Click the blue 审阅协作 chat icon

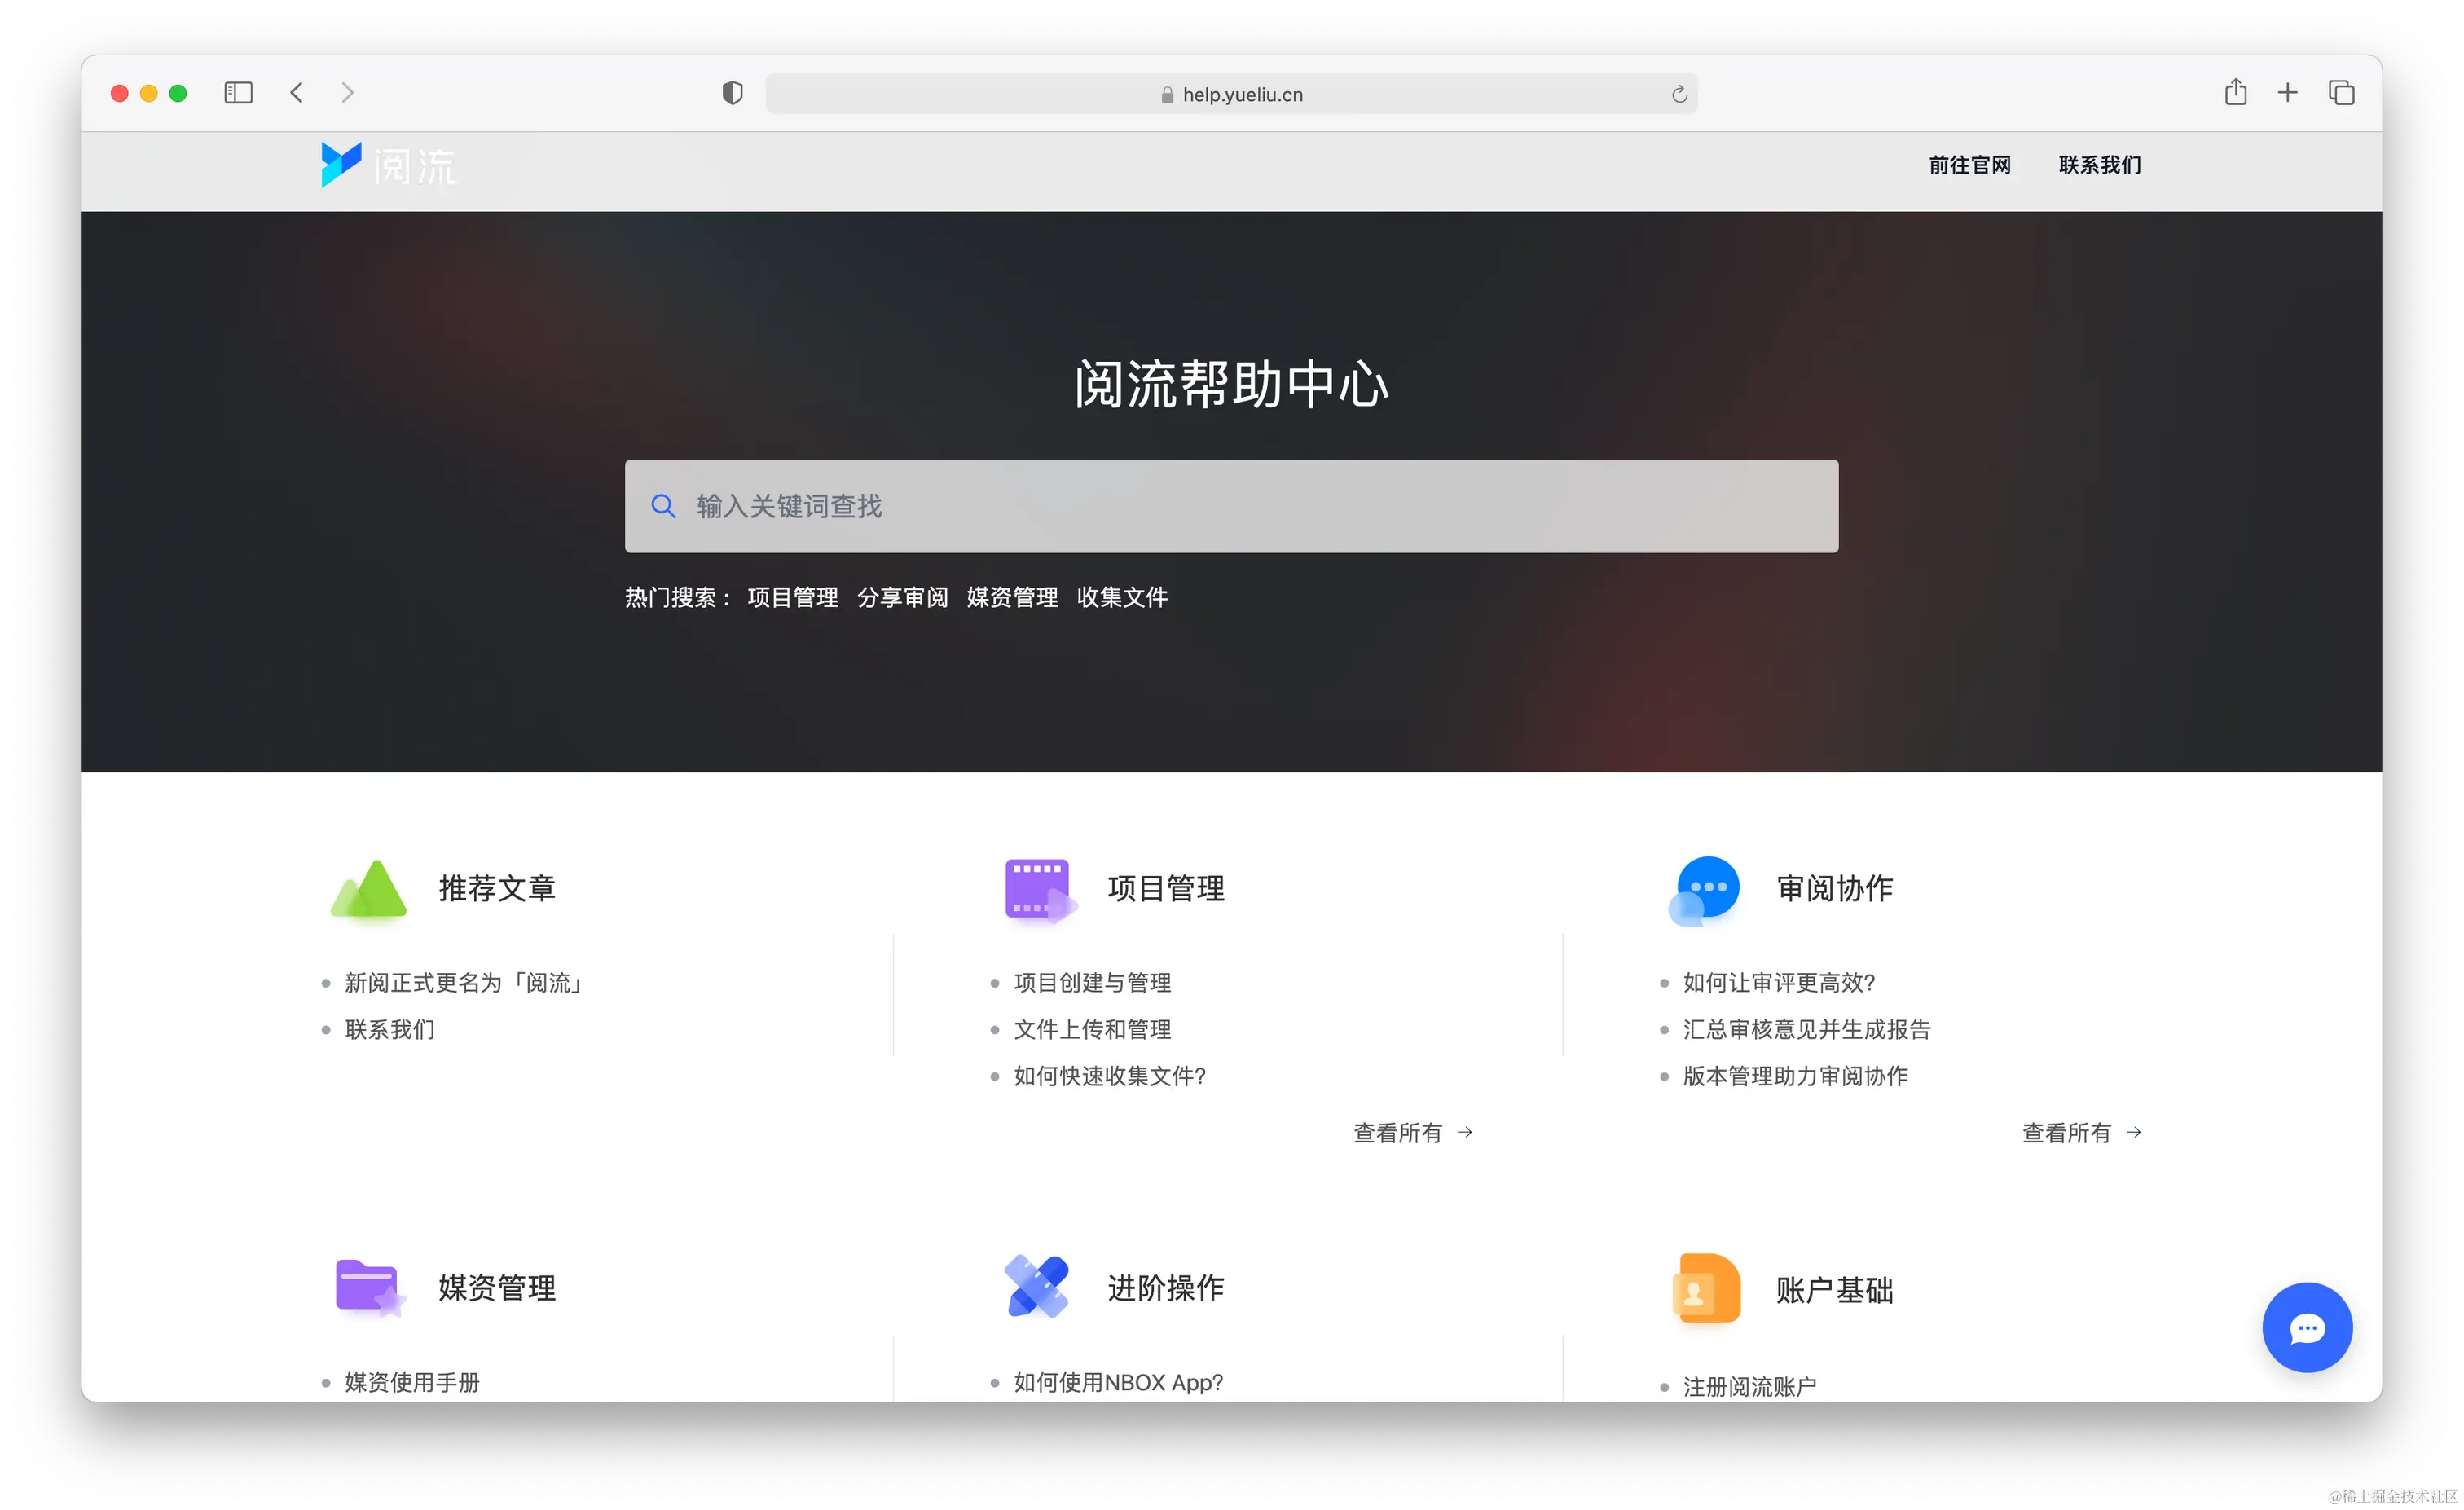tap(1706, 888)
